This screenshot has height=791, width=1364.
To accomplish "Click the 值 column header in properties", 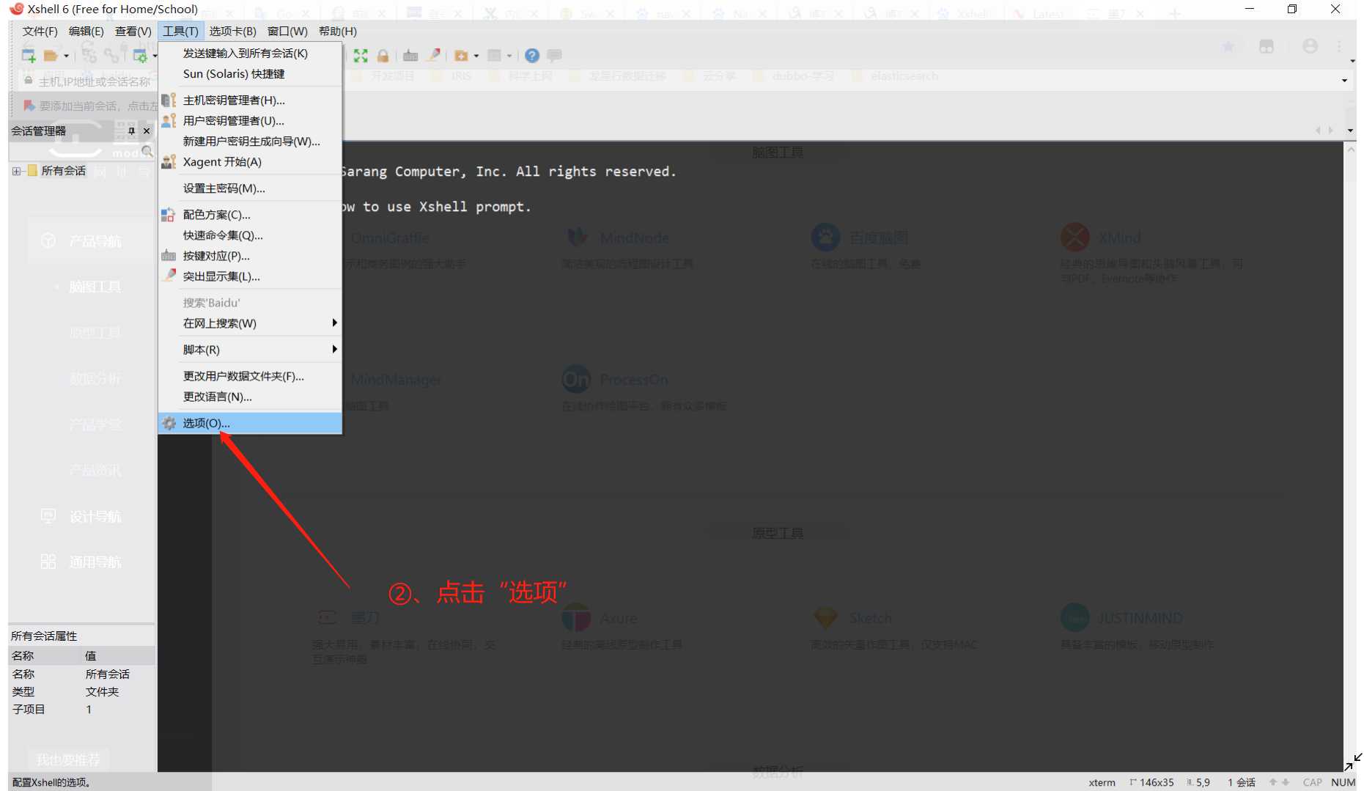I will pos(119,655).
